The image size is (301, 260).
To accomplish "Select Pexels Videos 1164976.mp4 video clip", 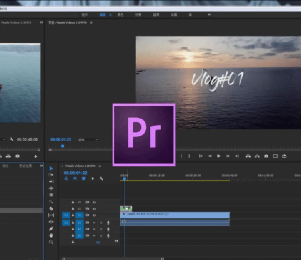I will pos(175,215).
